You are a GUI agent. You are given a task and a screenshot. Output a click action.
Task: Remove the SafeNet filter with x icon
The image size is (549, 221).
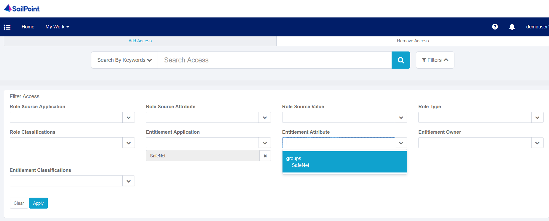265,156
